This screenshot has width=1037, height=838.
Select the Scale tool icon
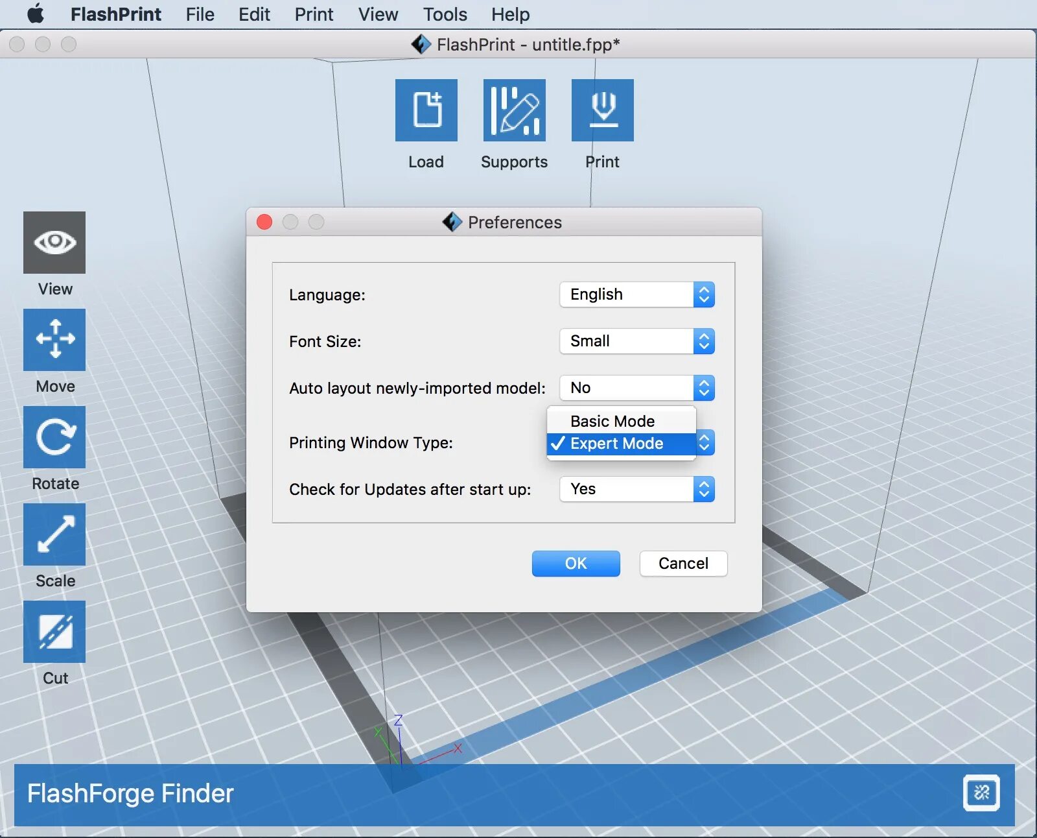54,534
